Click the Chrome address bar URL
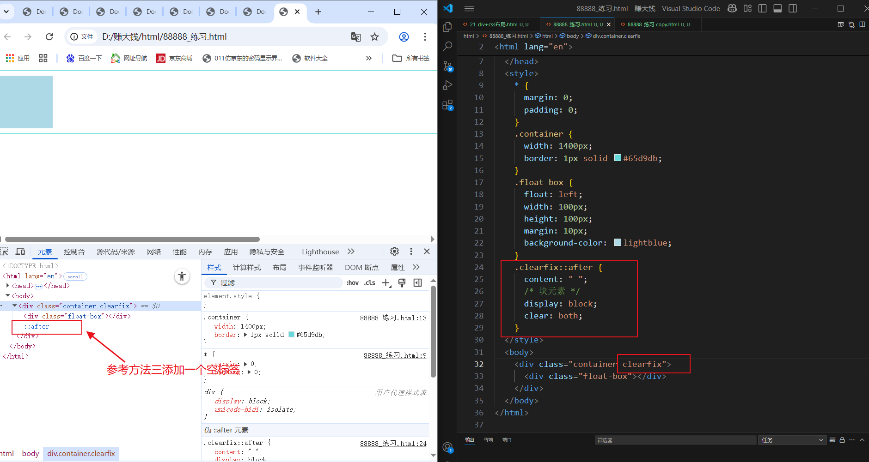Screen dimensions: 869x462 coord(165,37)
